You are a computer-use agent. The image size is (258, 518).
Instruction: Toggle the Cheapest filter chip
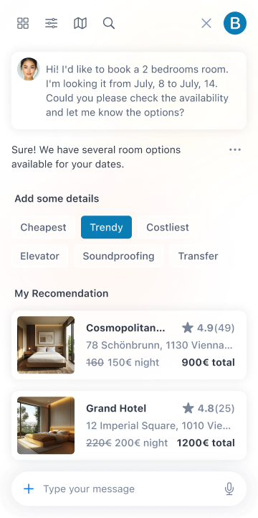(43, 227)
